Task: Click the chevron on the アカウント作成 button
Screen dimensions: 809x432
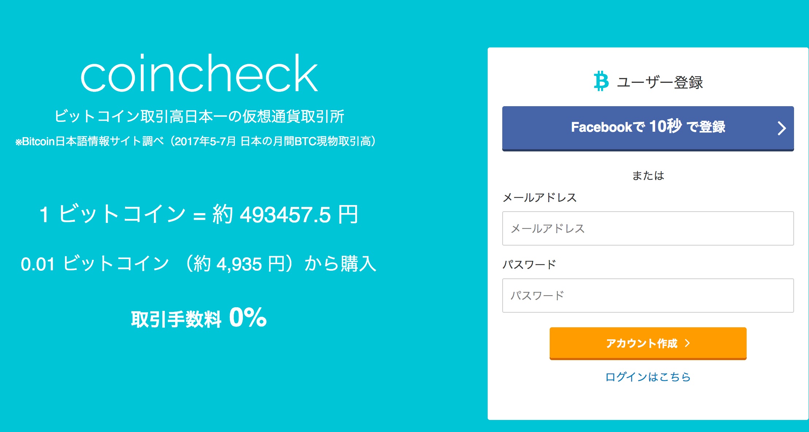Action: (x=688, y=343)
